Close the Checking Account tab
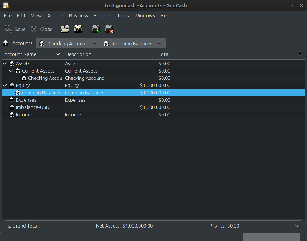The height and width of the screenshot is (241, 307). click(94, 43)
